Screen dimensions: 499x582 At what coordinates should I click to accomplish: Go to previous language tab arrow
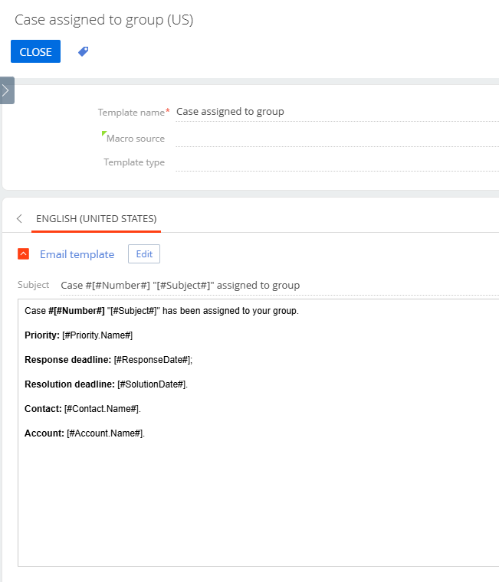[x=19, y=218]
